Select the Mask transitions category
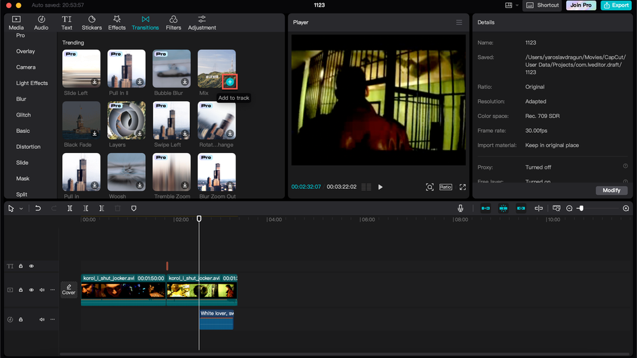This screenshot has width=637, height=358. 23,178
